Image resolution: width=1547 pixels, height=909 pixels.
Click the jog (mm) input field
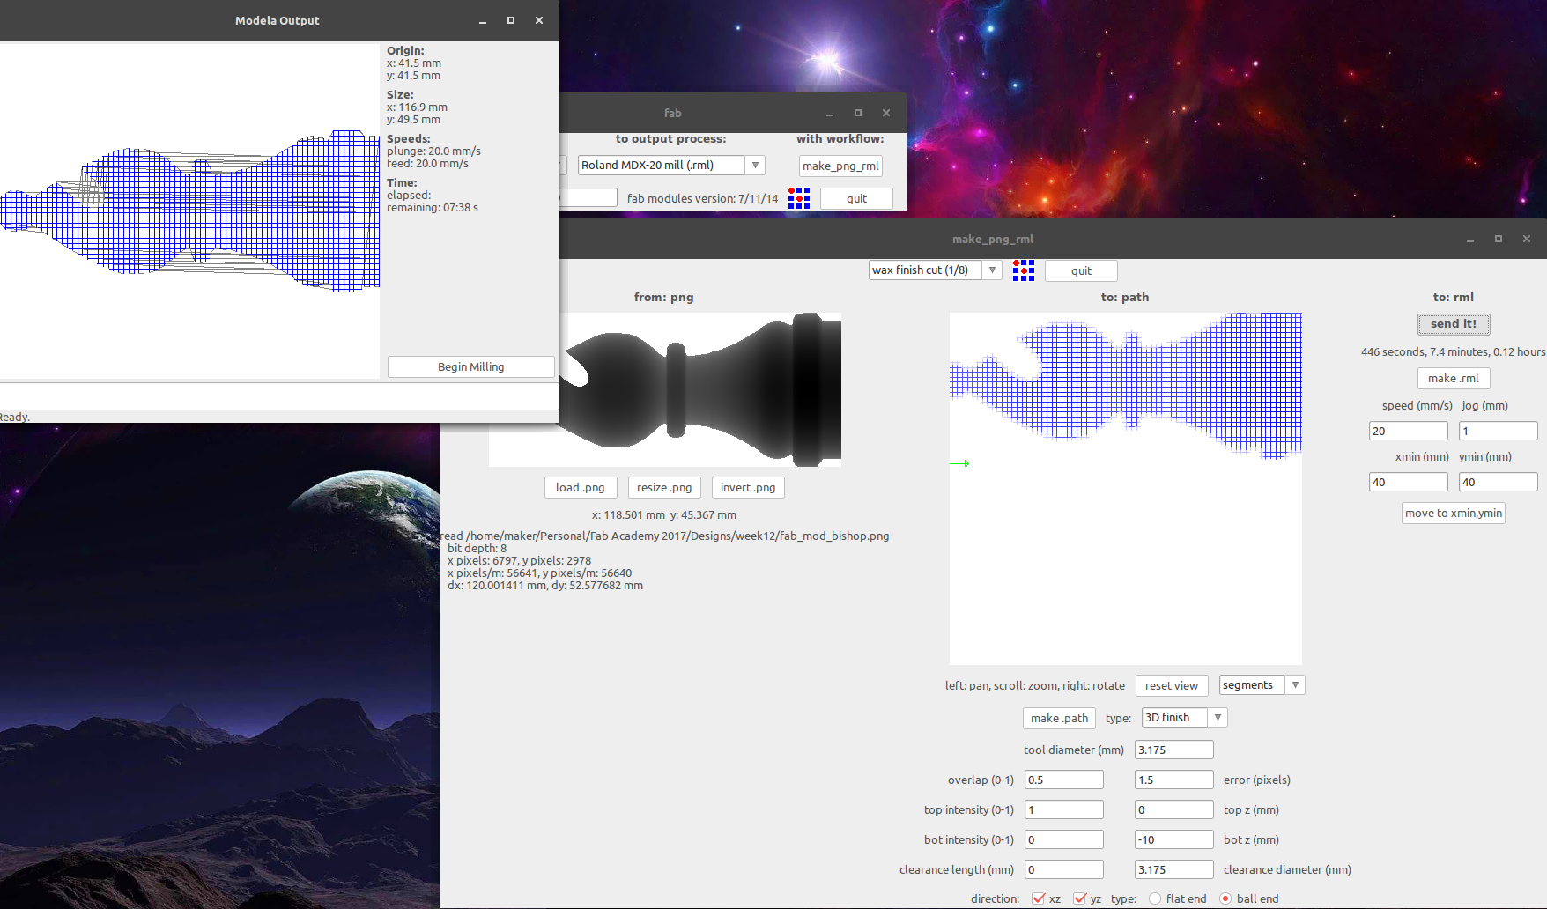pyautogui.click(x=1499, y=431)
